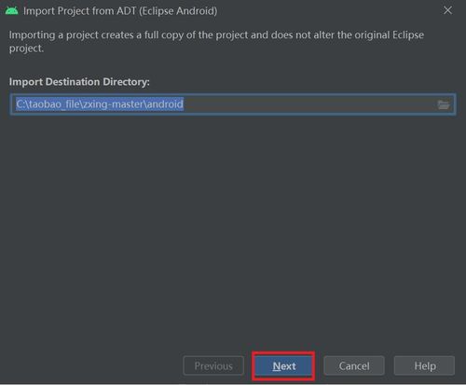Click the disabled Previous button

[213, 365]
